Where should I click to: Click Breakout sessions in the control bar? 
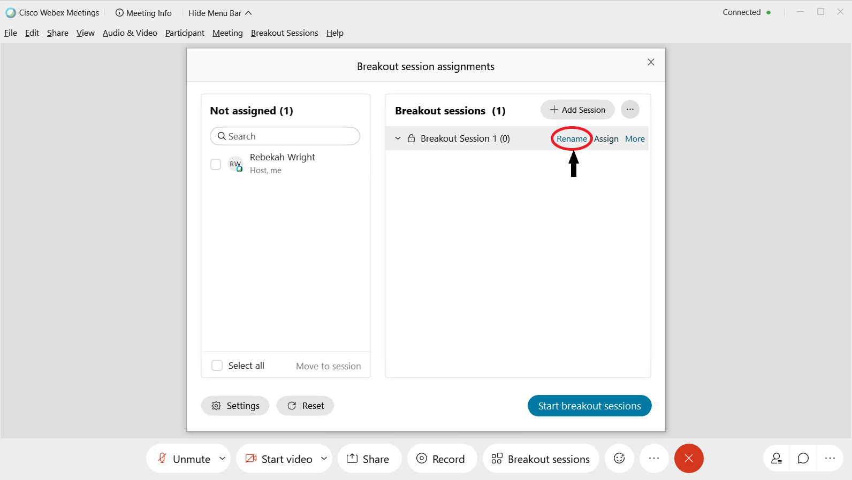(x=541, y=459)
